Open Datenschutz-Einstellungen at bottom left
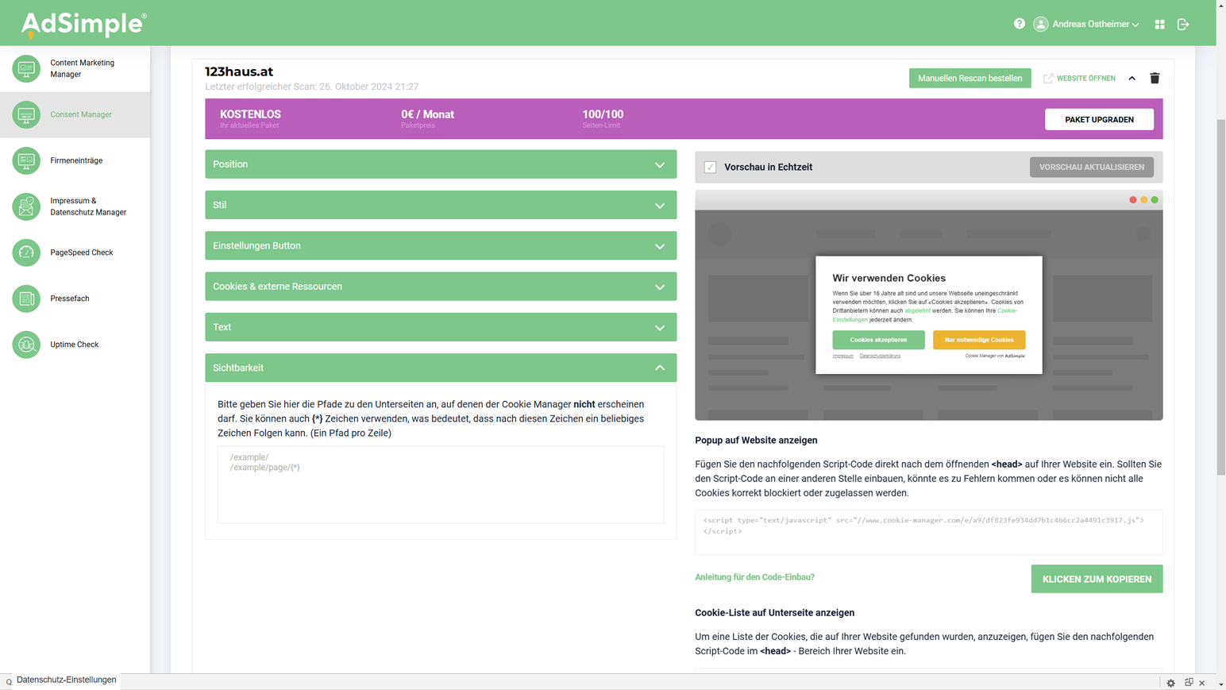1226x690 pixels. 66,680
